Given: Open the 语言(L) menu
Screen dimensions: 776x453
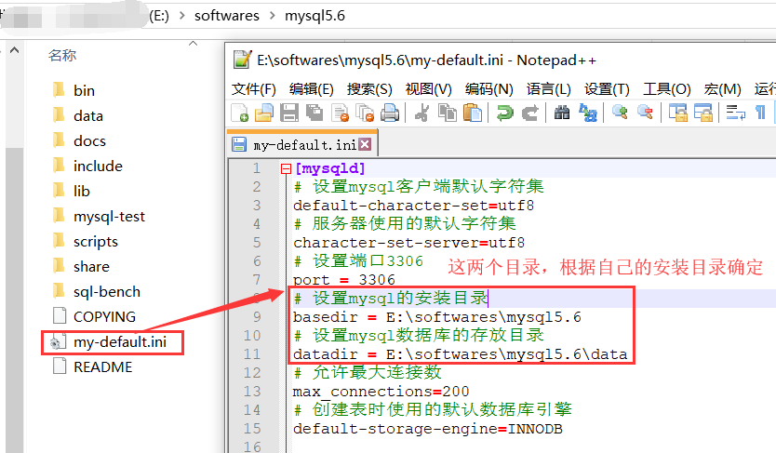Looking at the screenshot, I should (548, 89).
